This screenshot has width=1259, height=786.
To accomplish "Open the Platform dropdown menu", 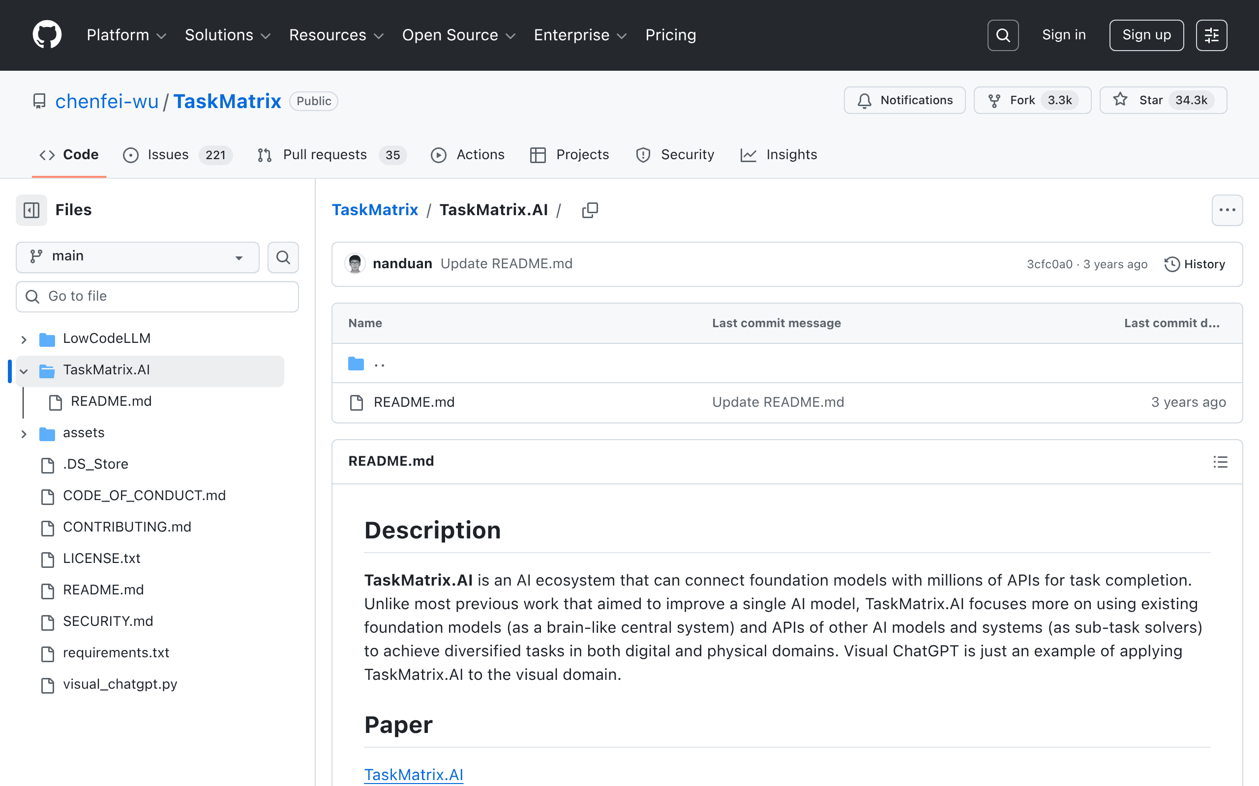I will pyautogui.click(x=126, y=35).
